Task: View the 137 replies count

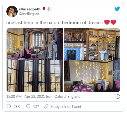Action: (36, 107)
